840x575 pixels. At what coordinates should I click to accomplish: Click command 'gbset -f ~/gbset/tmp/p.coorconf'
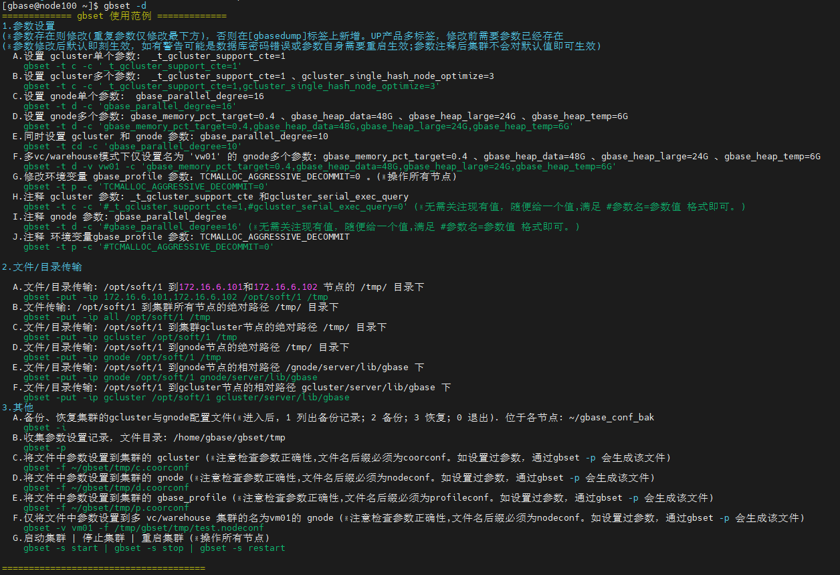point(106,507)
